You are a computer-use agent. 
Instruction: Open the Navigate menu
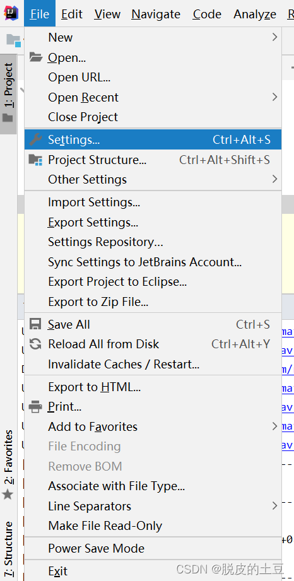click(x=156, y=14)
